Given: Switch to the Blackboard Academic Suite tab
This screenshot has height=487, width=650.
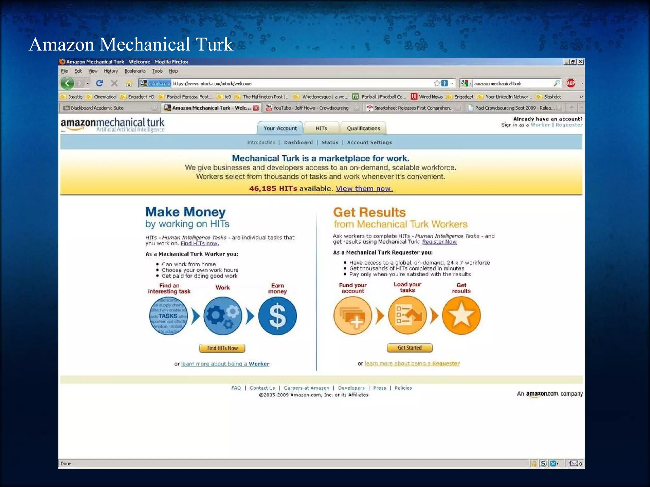Looking at the screenshot, I should pos(109,108).
